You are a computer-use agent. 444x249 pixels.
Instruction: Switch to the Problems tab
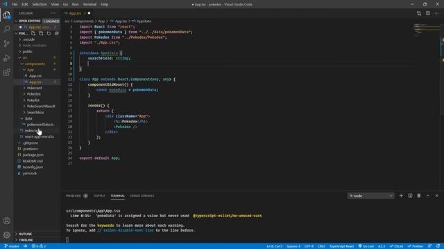[76, 196]
